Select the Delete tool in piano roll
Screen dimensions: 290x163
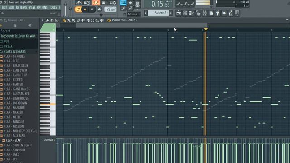click(x=78, y=20)
